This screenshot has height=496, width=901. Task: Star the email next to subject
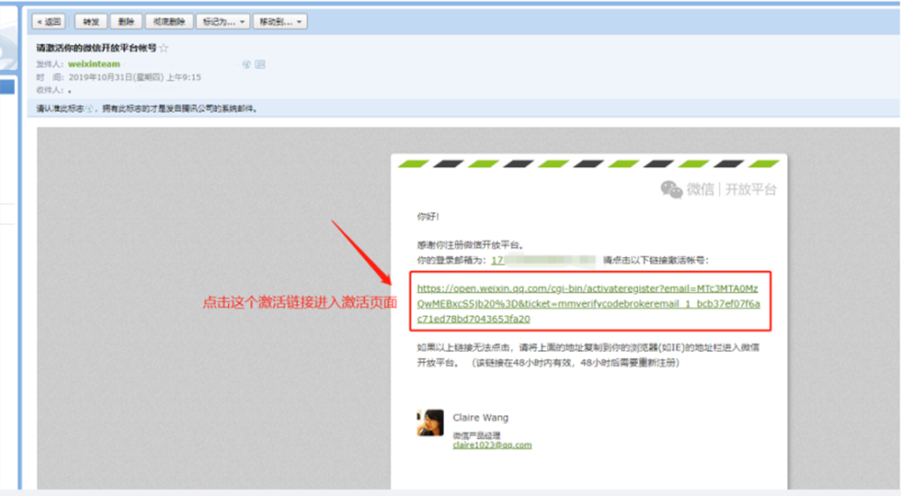164,48
